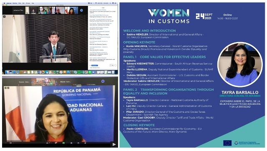This screenshot has width=267, height=151.
Task: Click the File button in chat
Action: [x=112, y=65]
